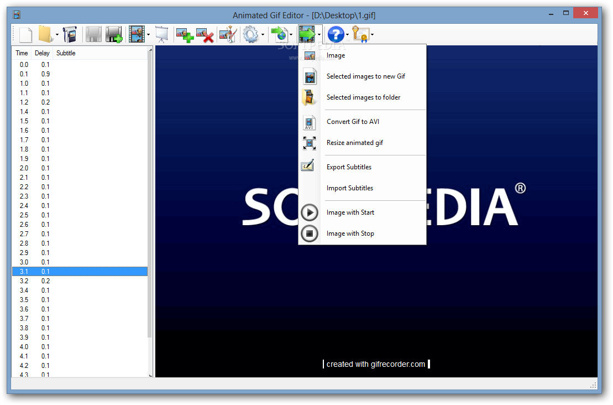Select frame row at time 2.5
Screen dimensions: 613x405
coord(80,215)
